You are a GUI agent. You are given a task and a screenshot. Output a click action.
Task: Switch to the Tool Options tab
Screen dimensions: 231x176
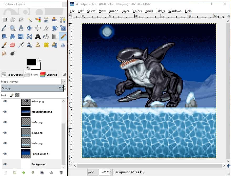pos(12,75)
